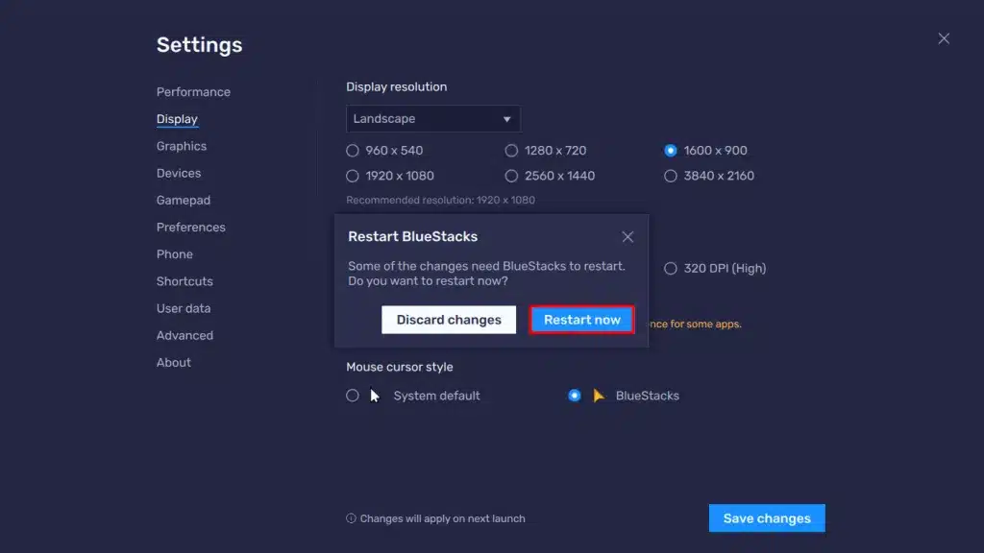Click the white system default cursor icon
Image resolution: width=984 pixels, height=553 pixels.
point(375,396)
